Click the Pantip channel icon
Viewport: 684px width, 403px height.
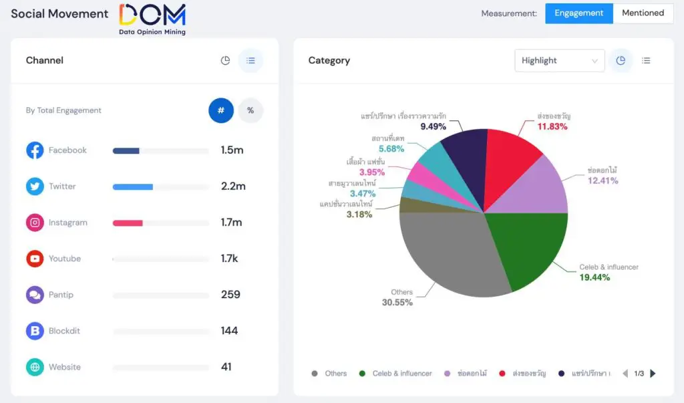click(35, 295)
